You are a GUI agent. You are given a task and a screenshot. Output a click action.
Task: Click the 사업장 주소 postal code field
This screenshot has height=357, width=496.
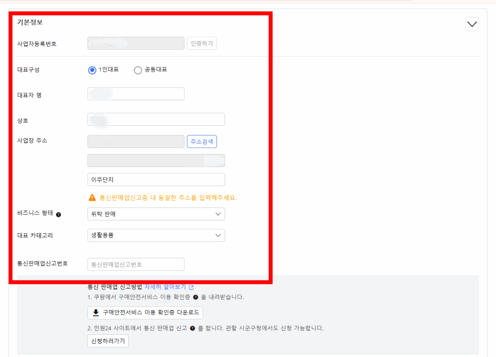pyautogui.click(x=136, y=141)
